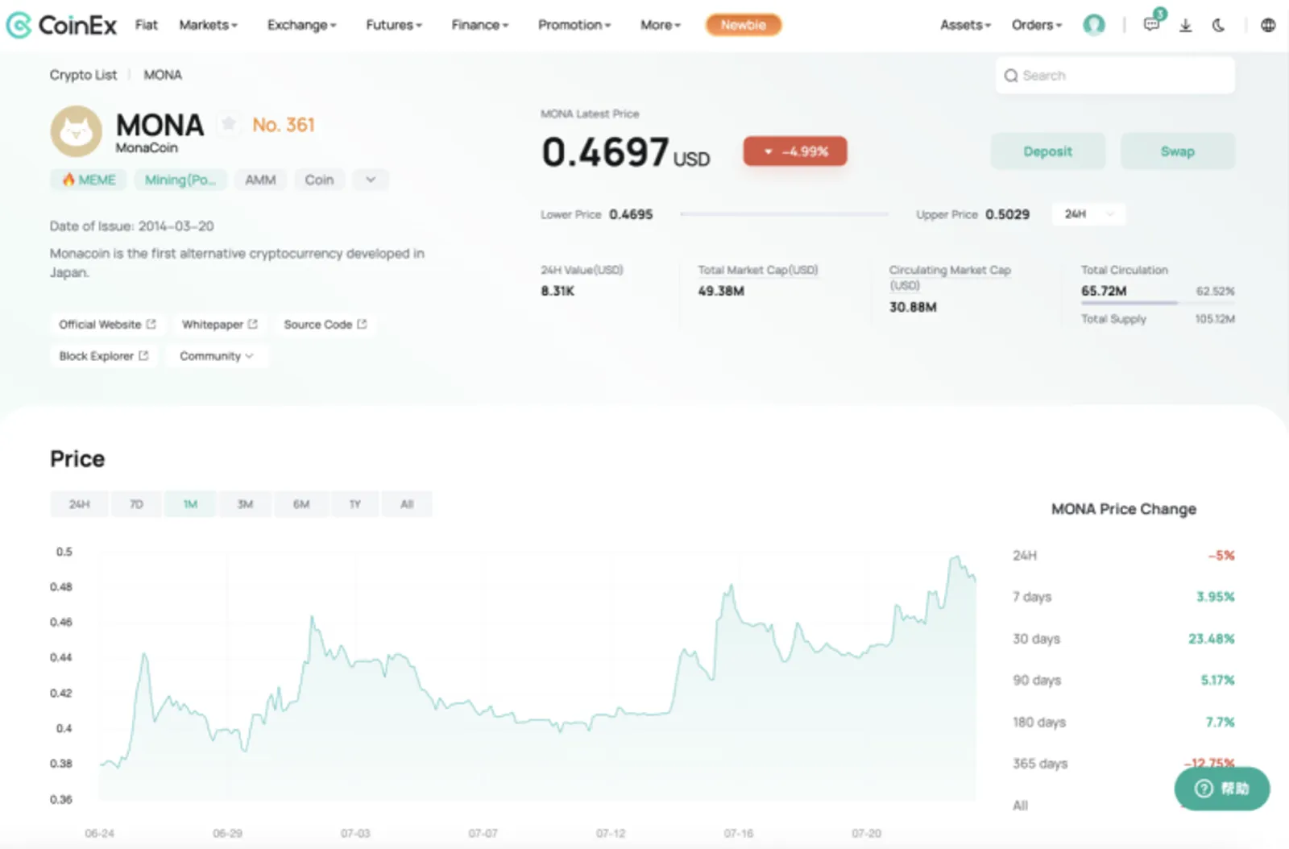
Task: Expand the Community links dropdown
Action: (x=216, y=355)
